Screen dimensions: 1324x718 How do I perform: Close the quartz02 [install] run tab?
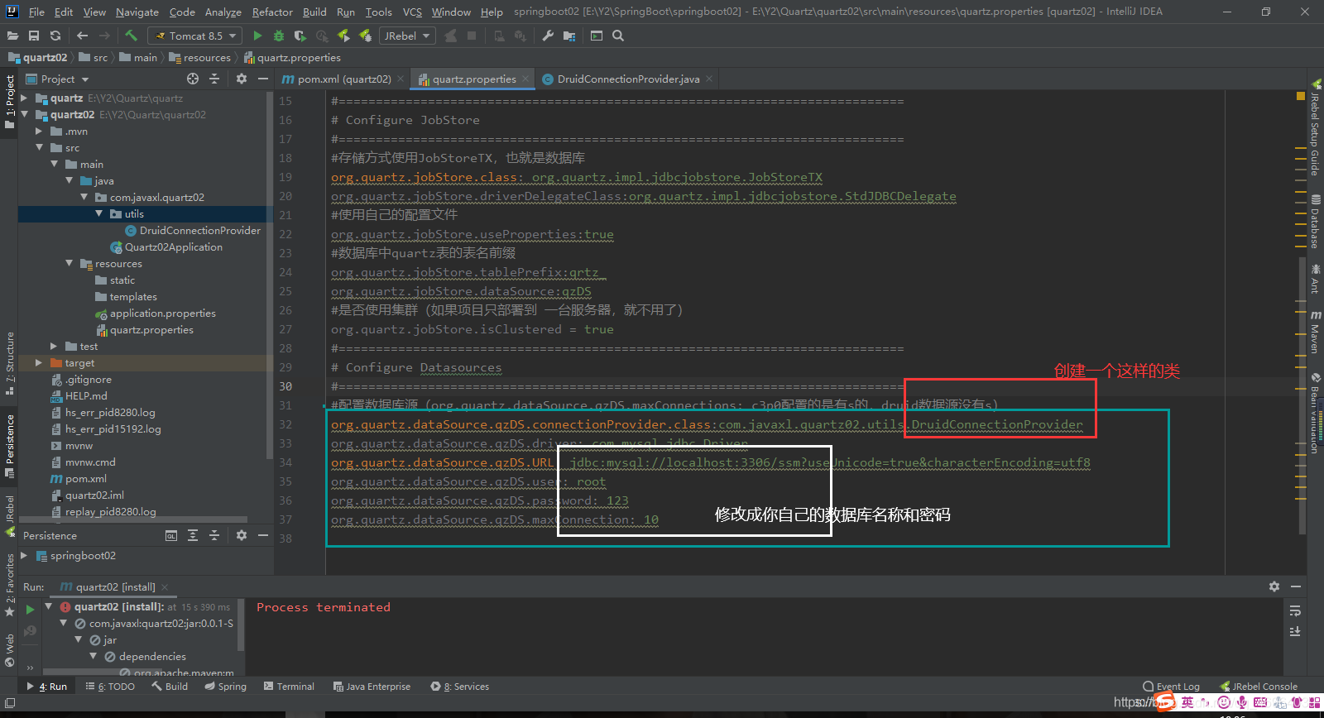pos(165,587)
